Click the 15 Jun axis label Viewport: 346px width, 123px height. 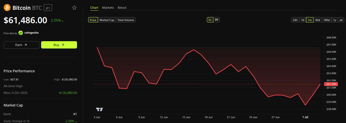tap(186, 117)
